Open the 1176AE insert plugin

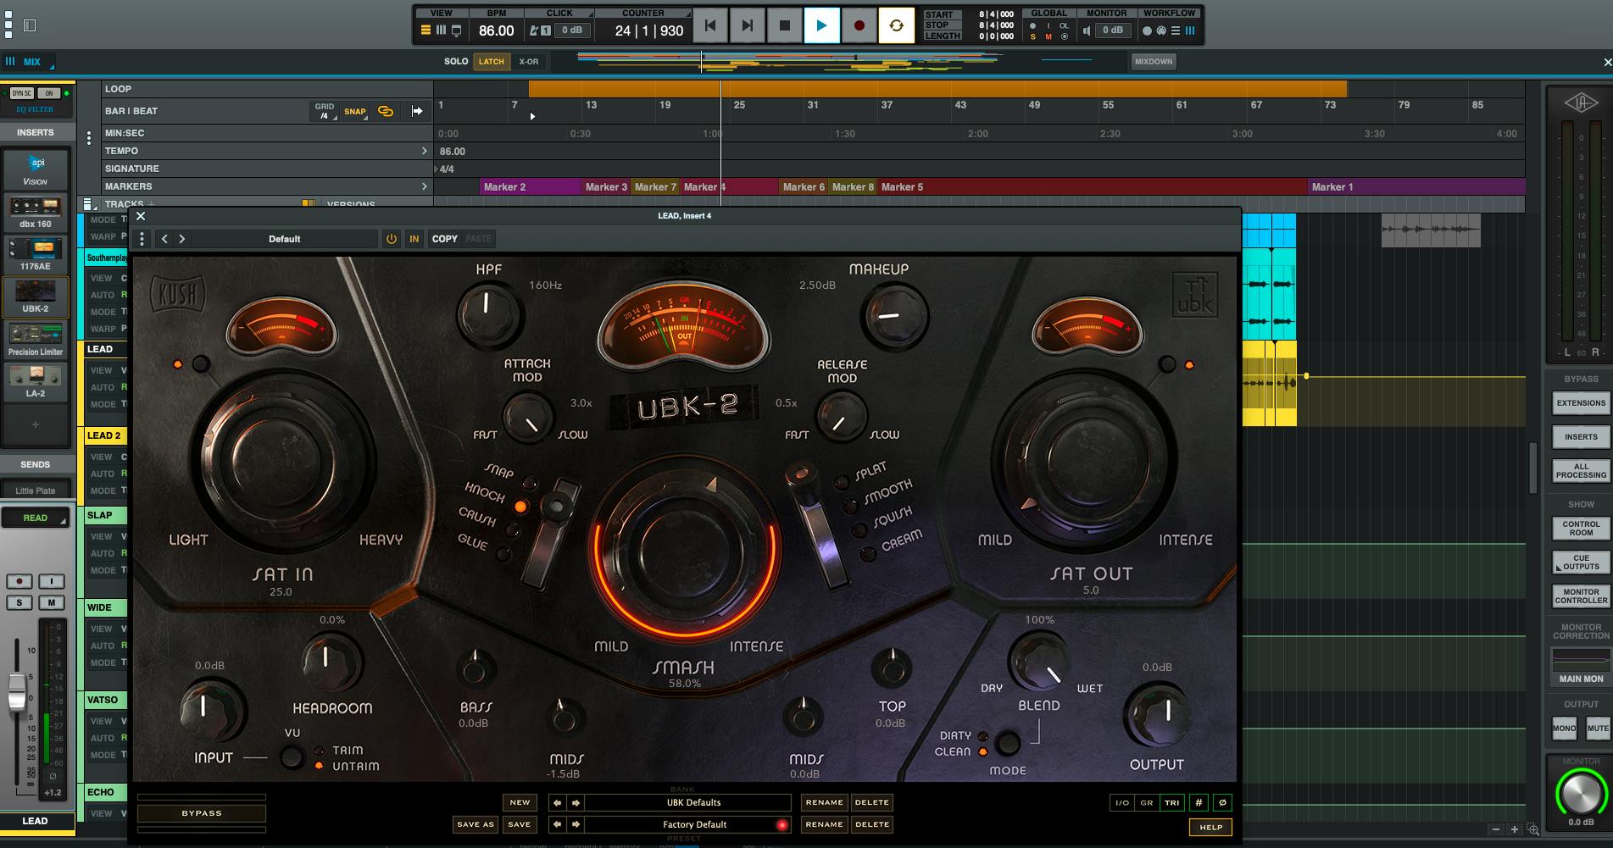[x=36, y=255]
